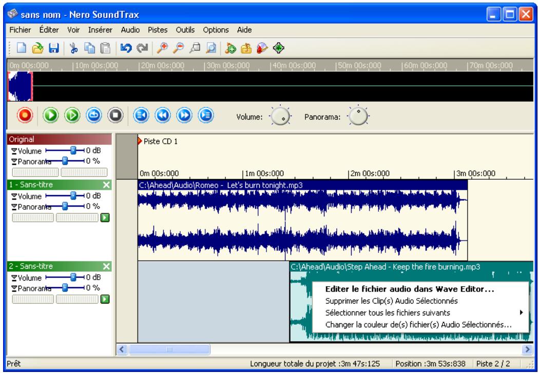Jump to the project end with the blue button
538x373 pixels.
click(206, 115)
